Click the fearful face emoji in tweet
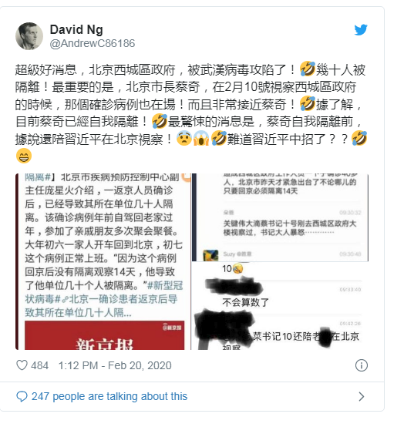Screen dimensions: 414x427 click(184, 138)
